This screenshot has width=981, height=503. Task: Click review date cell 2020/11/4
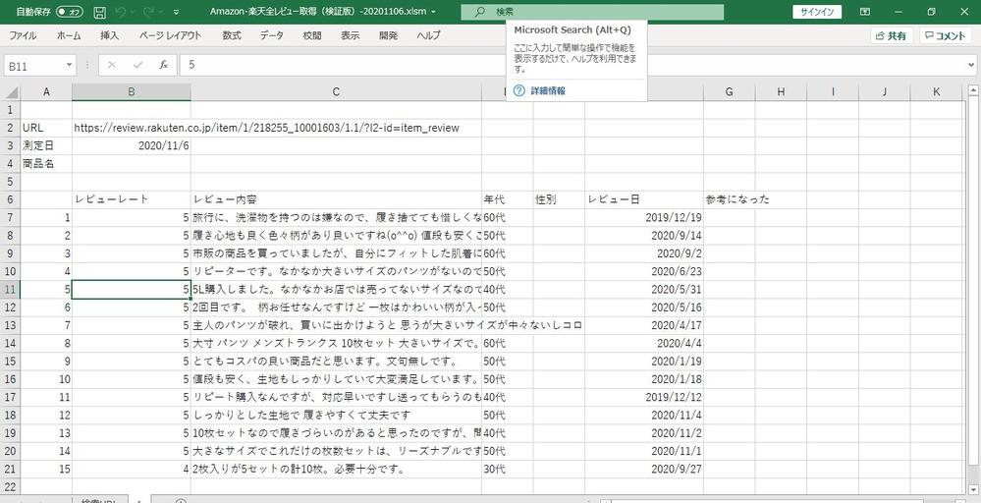pyautogui.click(x=644, y=416)
